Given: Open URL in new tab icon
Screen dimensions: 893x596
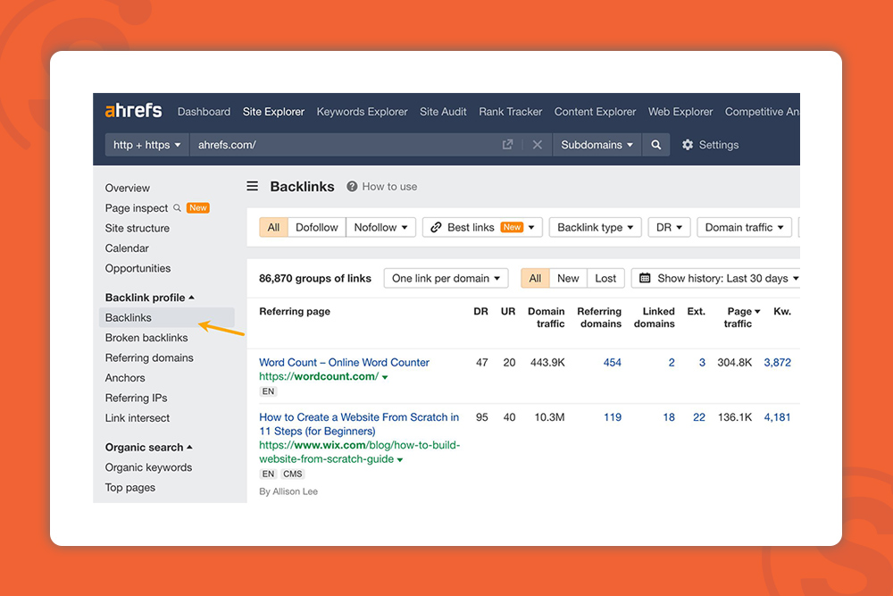Looking at the screenshot, I should (x=507, y=145).
